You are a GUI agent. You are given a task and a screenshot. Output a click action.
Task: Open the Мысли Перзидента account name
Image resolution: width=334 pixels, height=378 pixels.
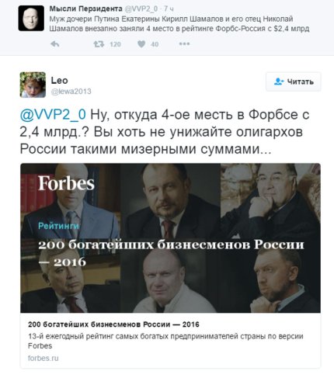(85, 9)
